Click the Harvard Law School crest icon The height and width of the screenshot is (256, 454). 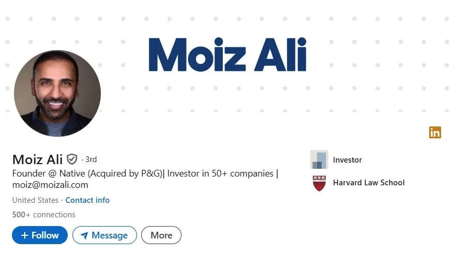point(319,183)
